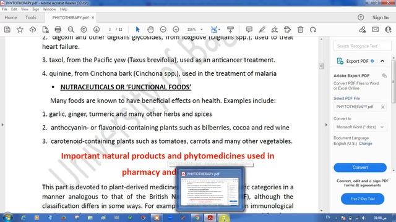Collapse the right tools pane arrow

point(326,125)
